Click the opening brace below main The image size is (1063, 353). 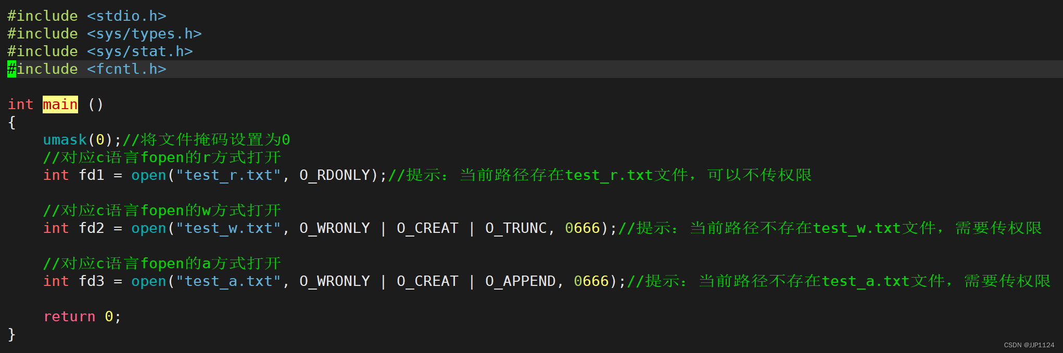[11, 122]
